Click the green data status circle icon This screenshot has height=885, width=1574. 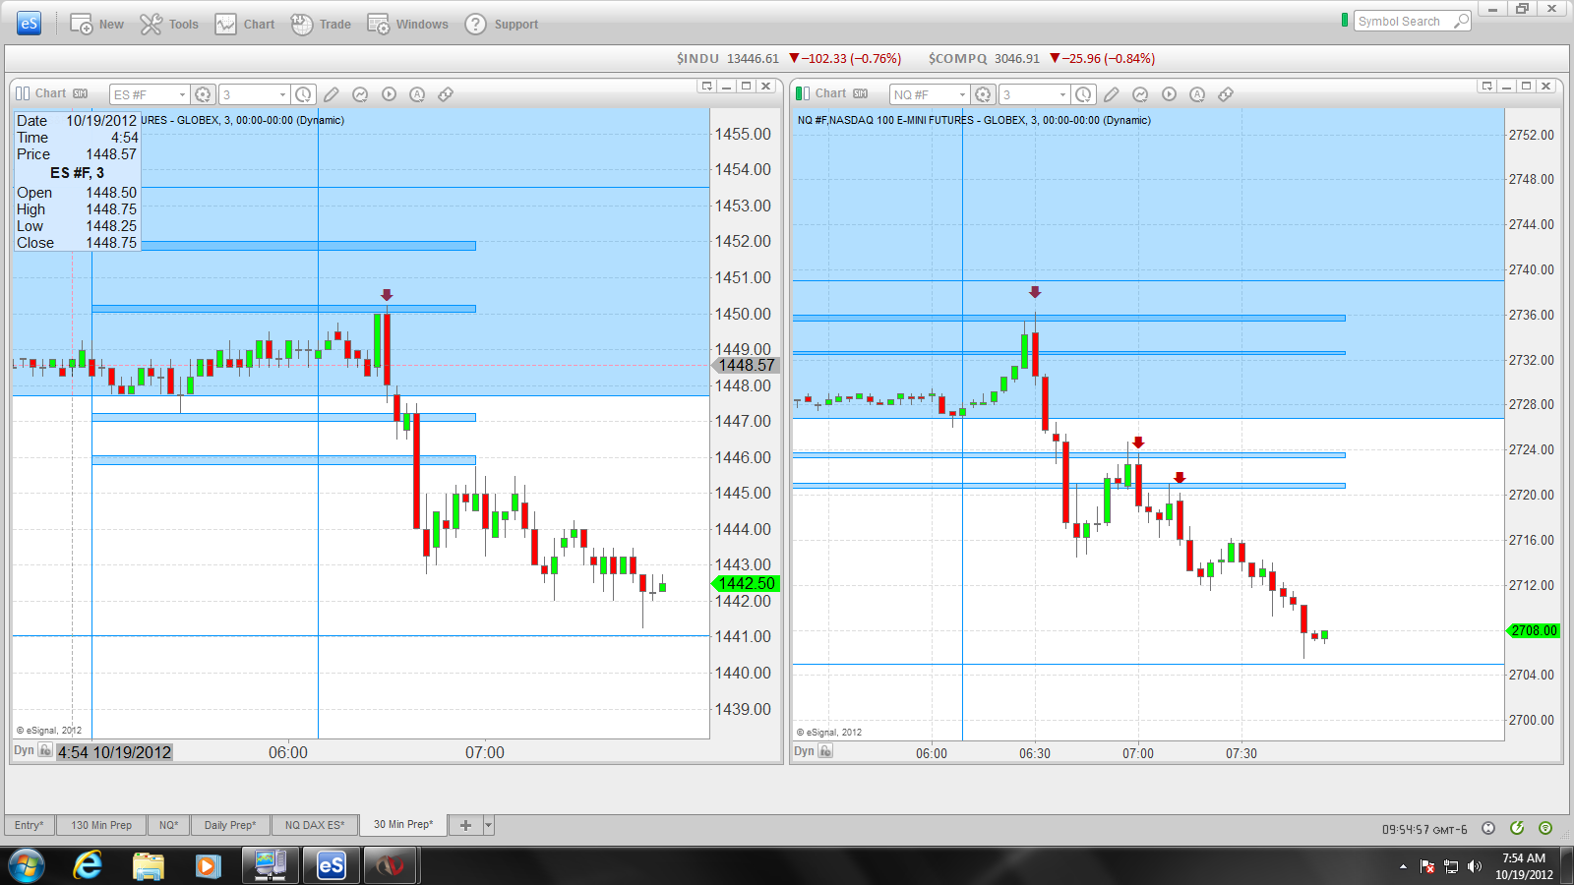pyautogui.click(x=1545, y=828)
